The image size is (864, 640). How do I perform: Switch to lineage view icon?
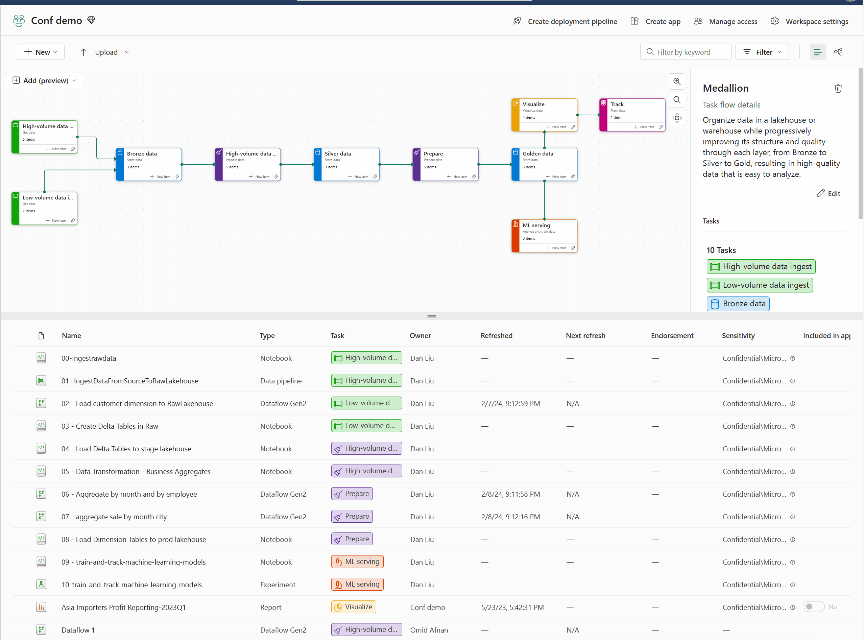[x=838, y=52]
